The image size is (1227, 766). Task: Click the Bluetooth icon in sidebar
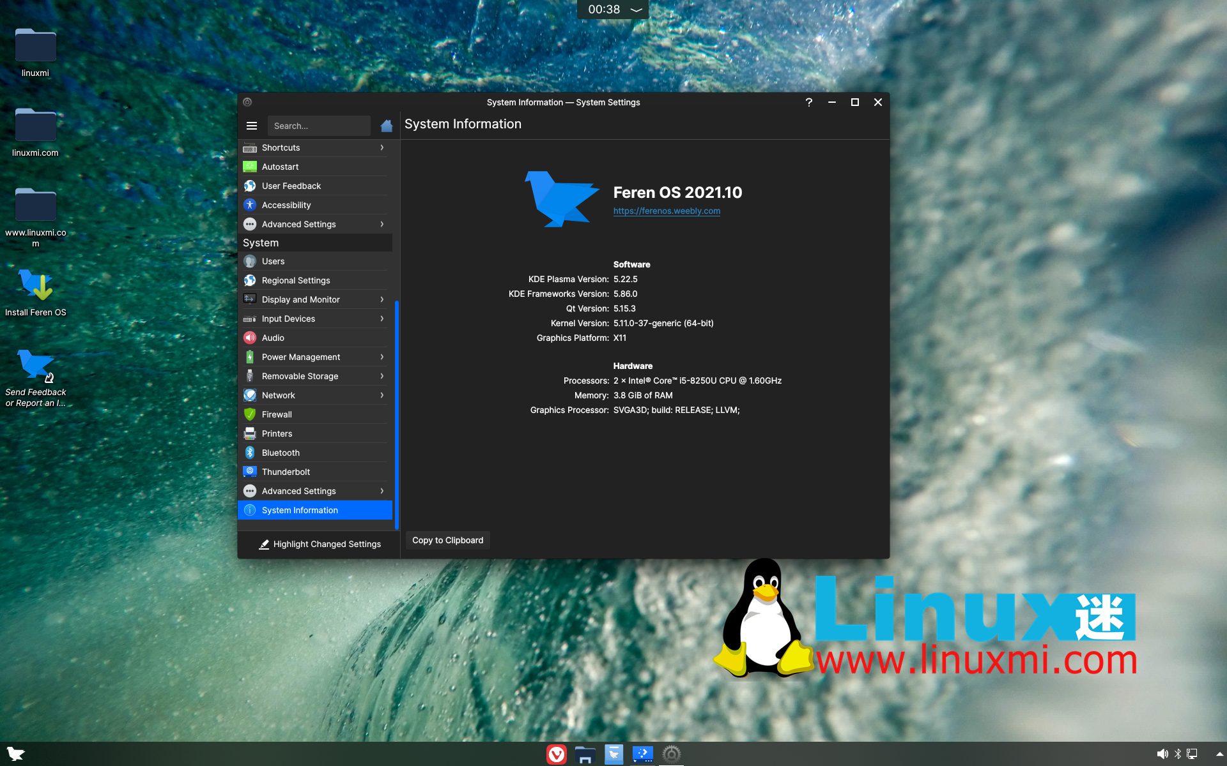(x=250, y=453)
